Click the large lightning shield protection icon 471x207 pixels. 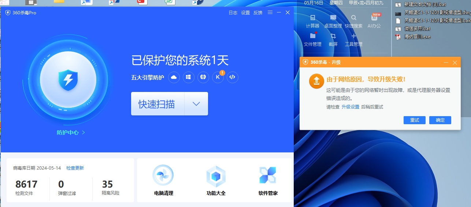click(x=68, y=81)
